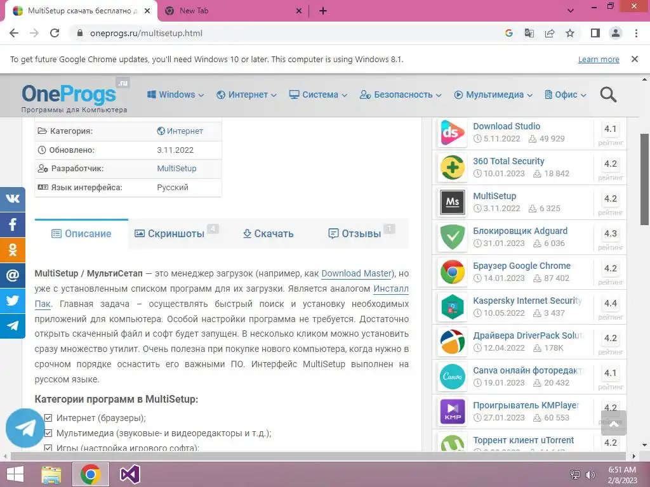Image resolution: width=650 pixels, height=487 pixels.
Task: Click the Adguard shield icon
Action: pos(452,237)
